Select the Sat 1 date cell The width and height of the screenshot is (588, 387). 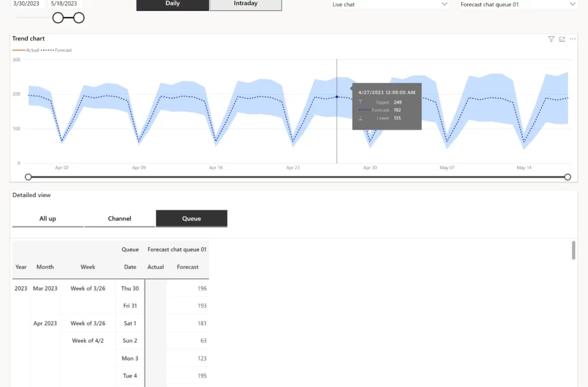coord(130,323)
